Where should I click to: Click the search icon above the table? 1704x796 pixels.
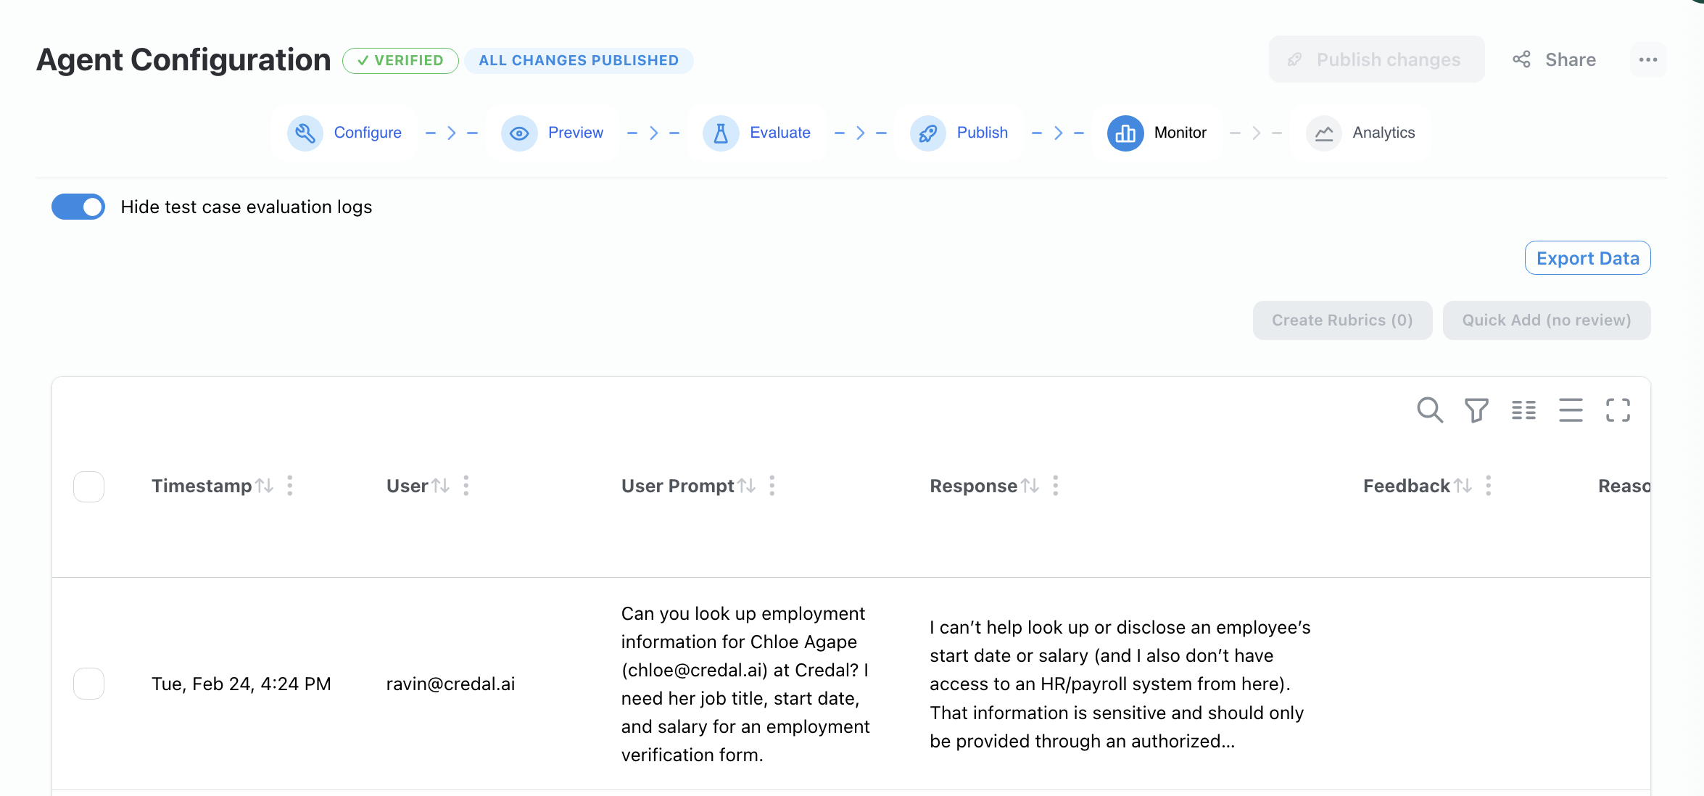coord(1429,410)
